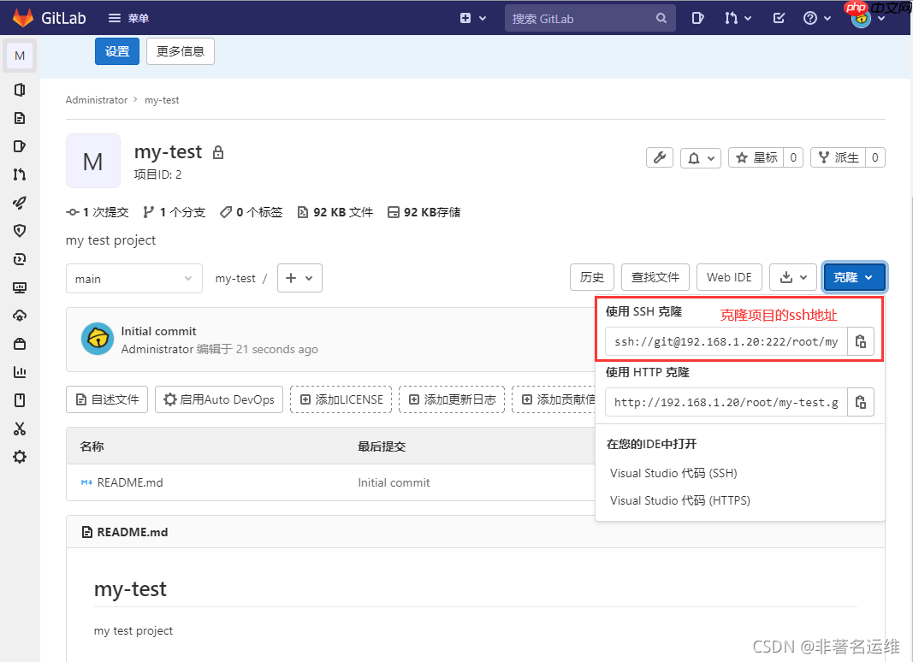Select the Snippets scissors icon in the sidebar
Screen dimensions: 913x662
click(x=20, y=429)
